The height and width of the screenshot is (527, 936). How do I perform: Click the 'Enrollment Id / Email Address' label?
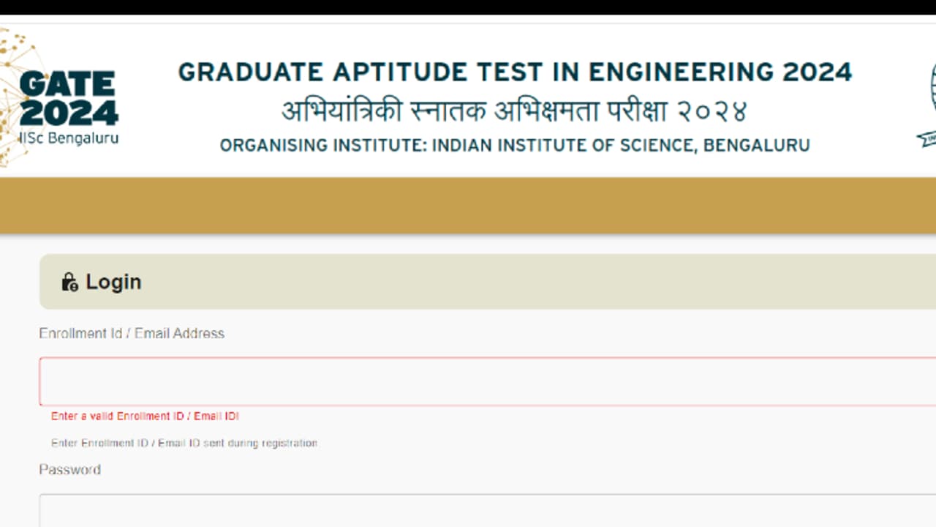(x=132, y=334)
